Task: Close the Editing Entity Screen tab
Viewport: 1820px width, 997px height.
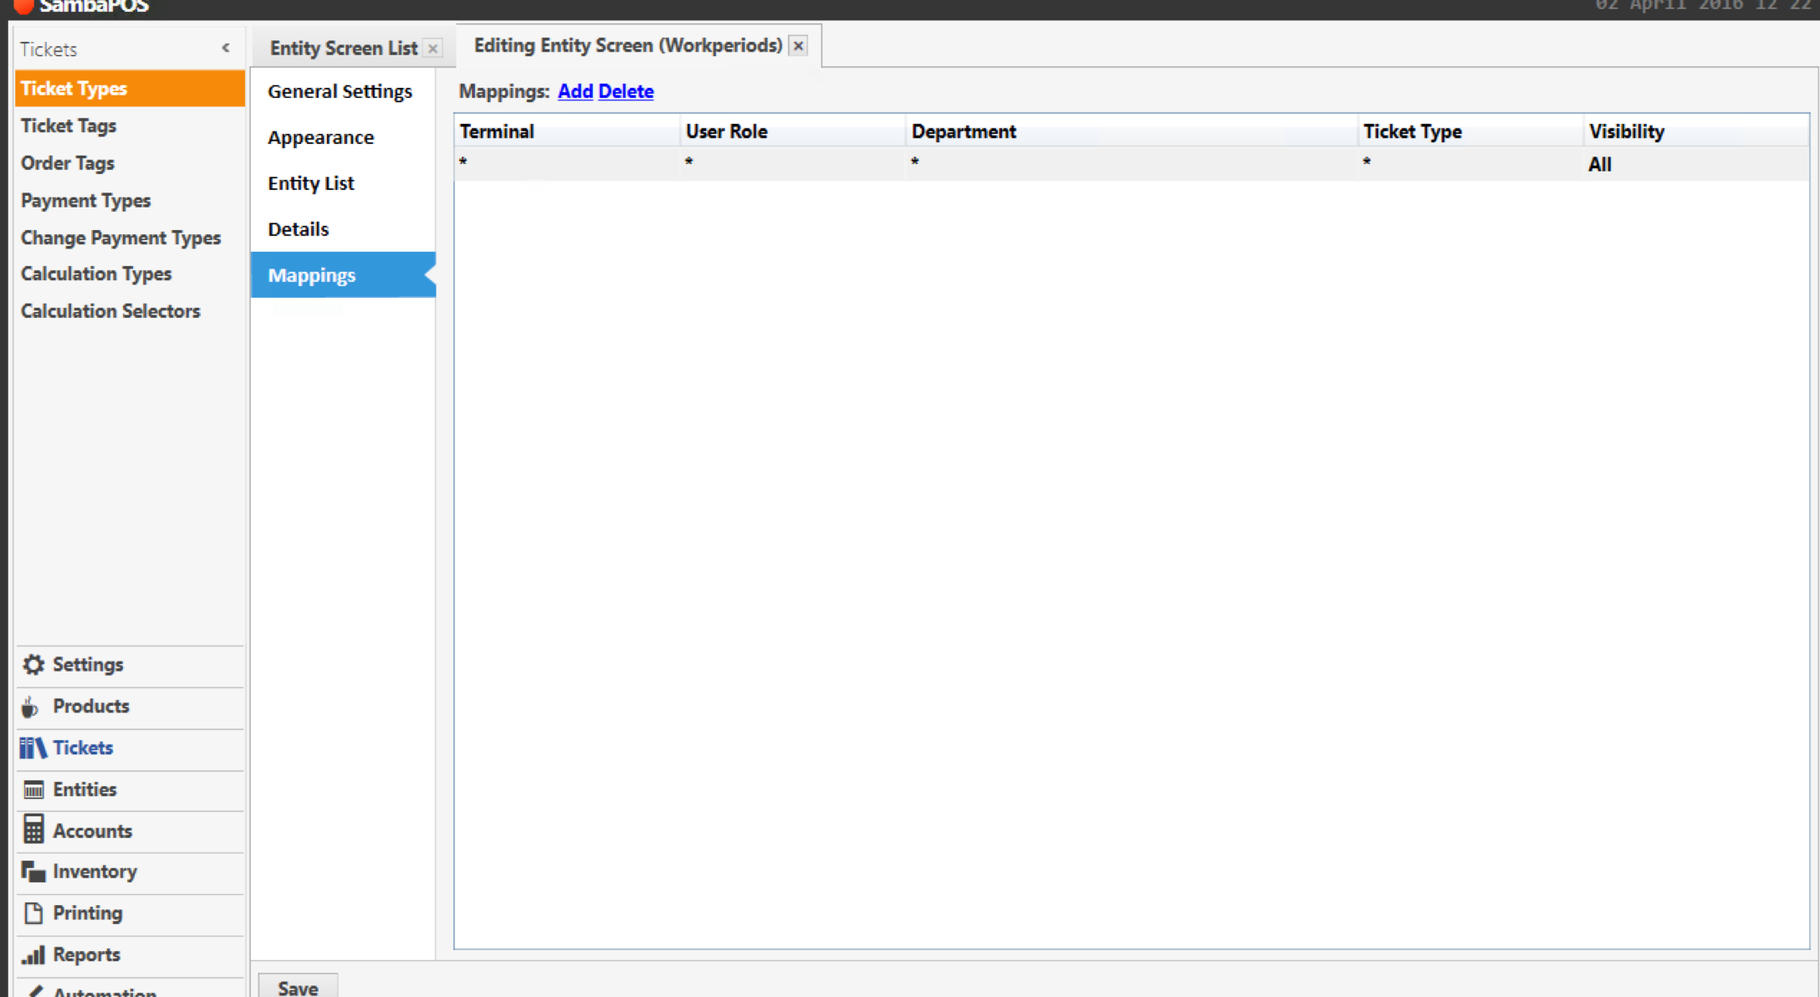Action: pos(799,46)
